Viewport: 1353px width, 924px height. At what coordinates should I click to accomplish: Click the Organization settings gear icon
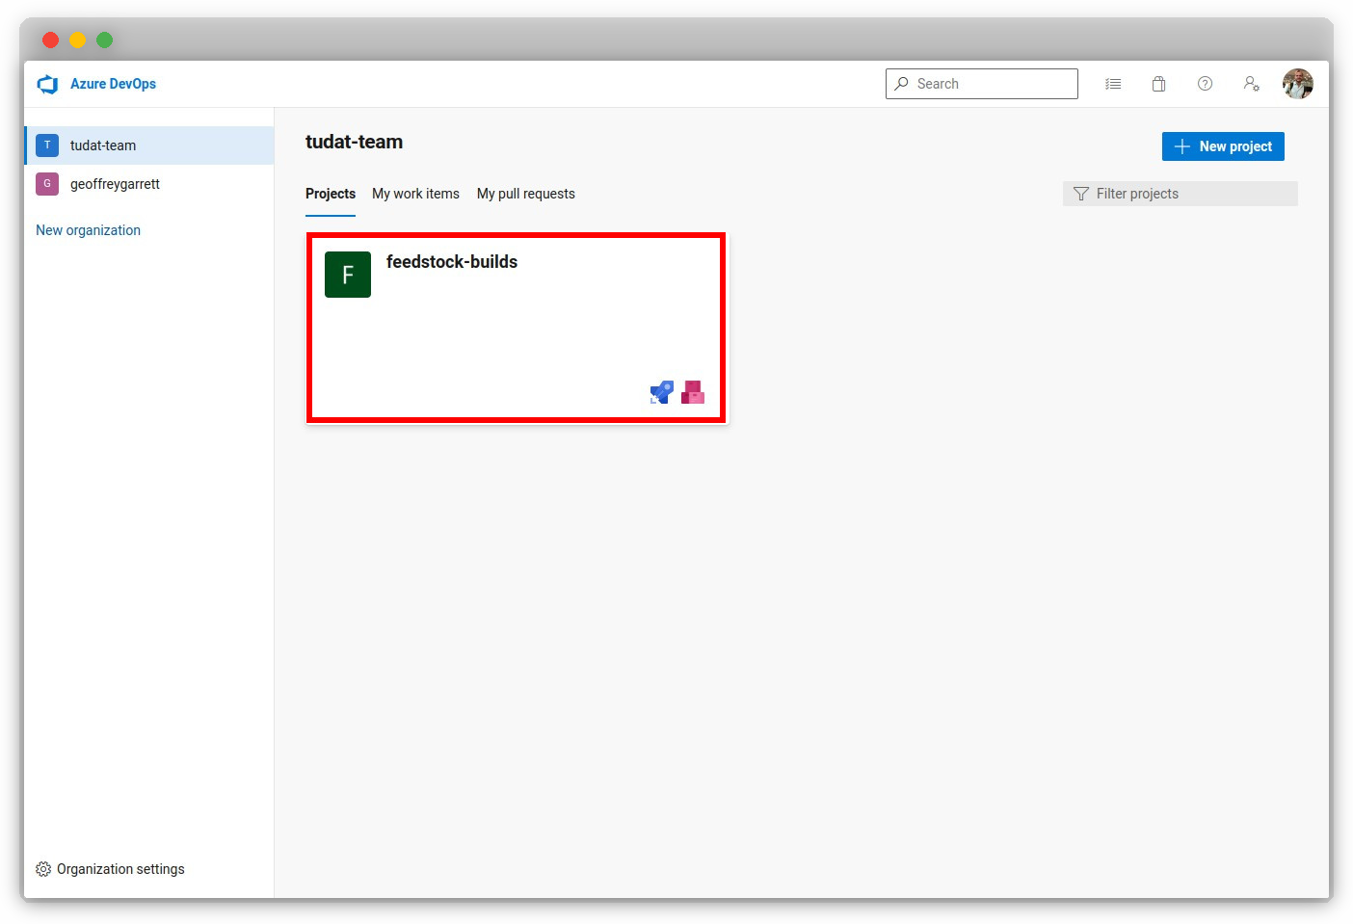(43, 869)
